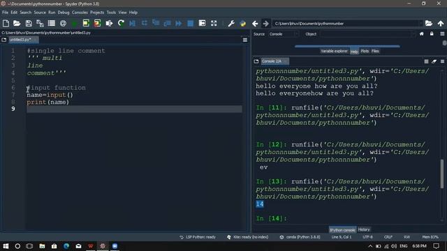Maximize current pane toolbar icon

[202, 23]
